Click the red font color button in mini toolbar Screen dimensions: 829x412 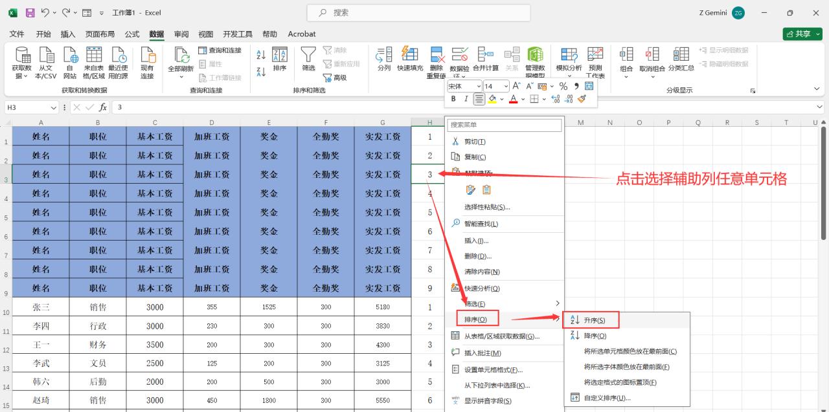pos(513,99)
